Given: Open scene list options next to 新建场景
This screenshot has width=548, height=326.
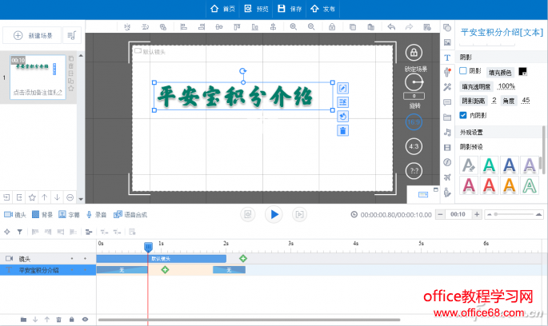Looking at the screenshot, I should tap(71, 35).
